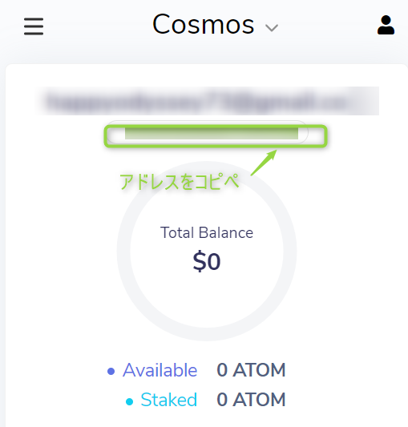Click the green アドレスをコピペ annotation text
This screenshot has height=427, width=408.
[x=180, y=182]
